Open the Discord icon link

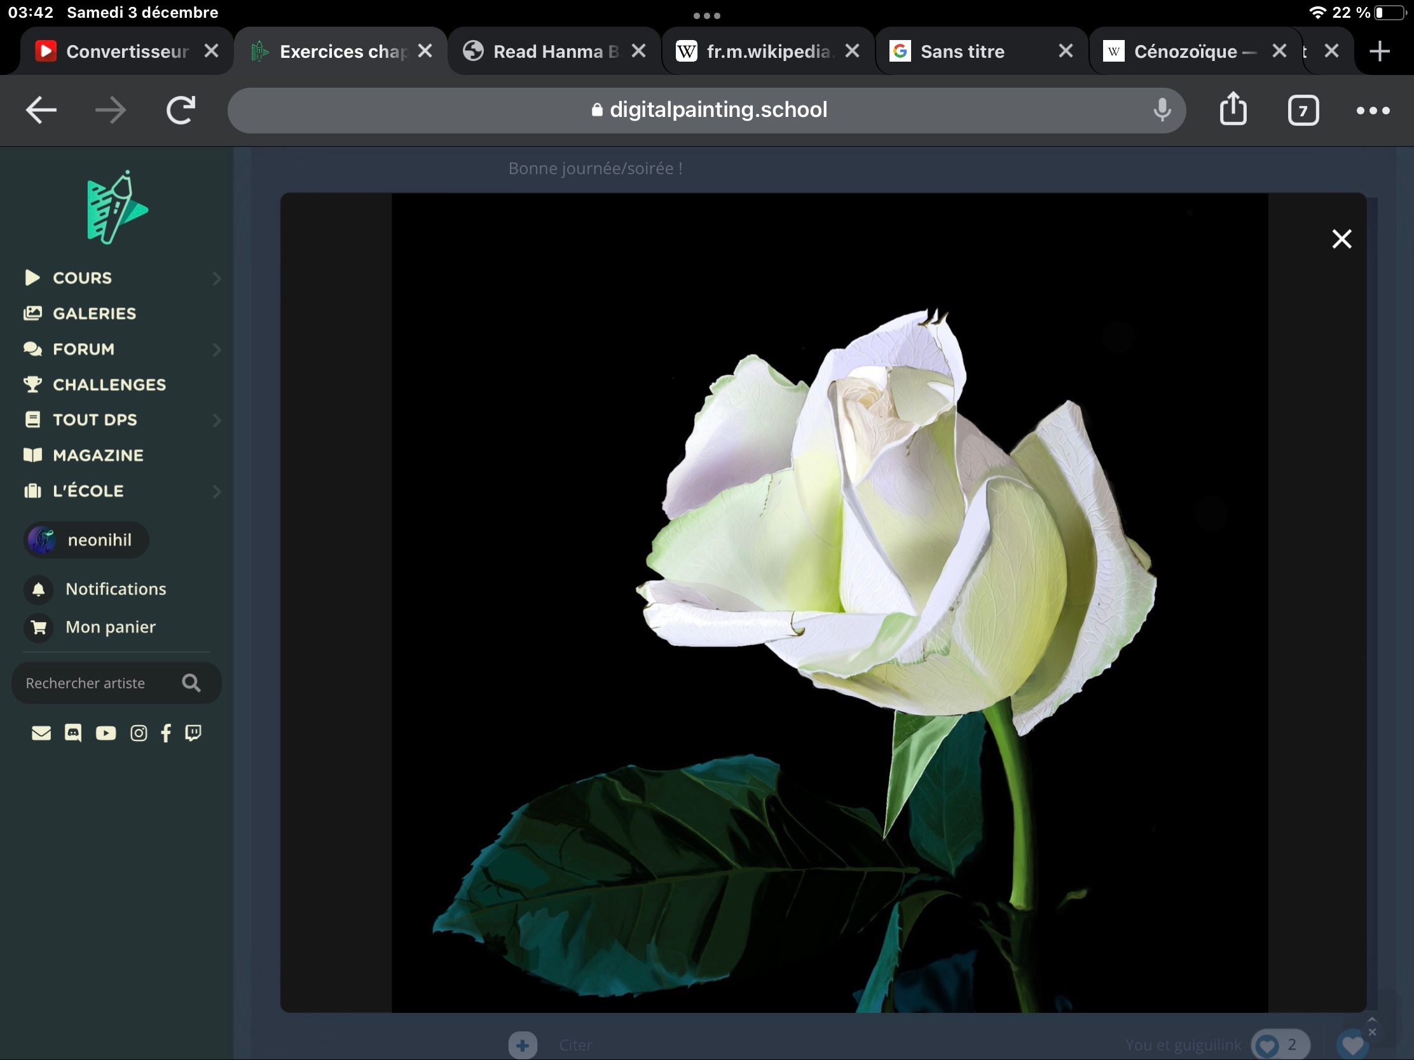coord(73,733)
